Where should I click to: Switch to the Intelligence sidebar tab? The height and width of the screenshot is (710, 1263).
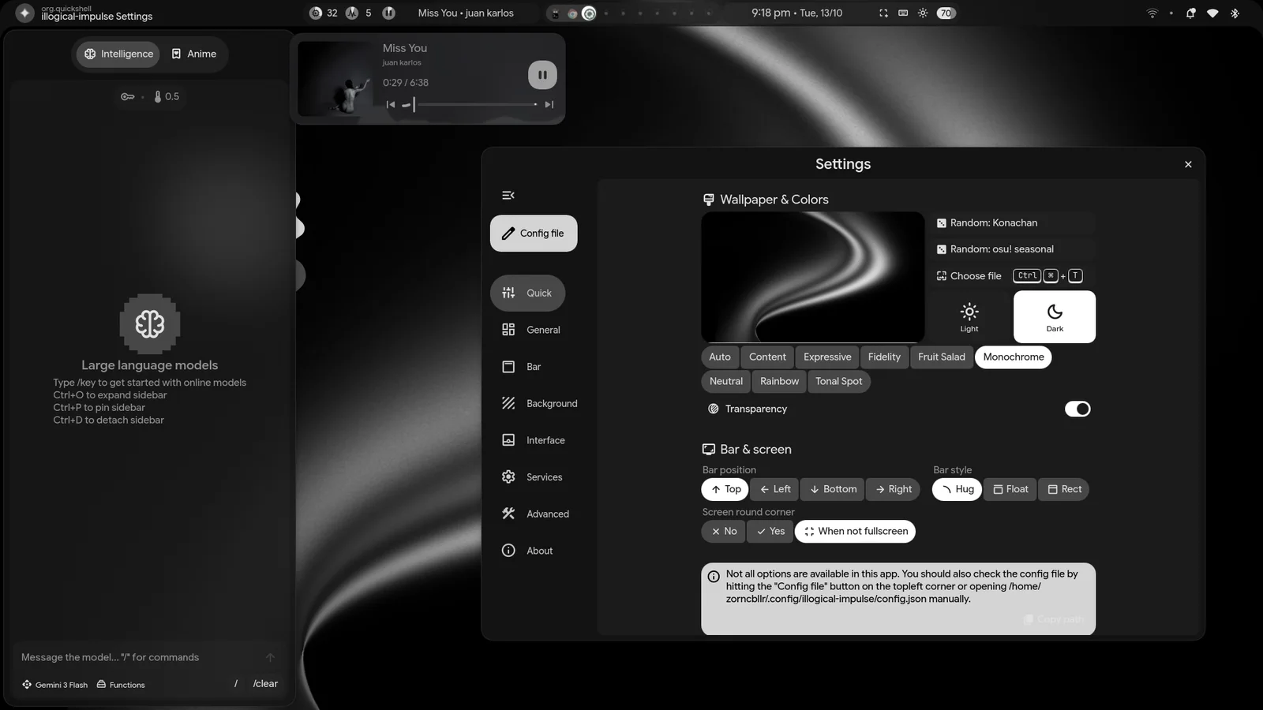coord(118,54)
